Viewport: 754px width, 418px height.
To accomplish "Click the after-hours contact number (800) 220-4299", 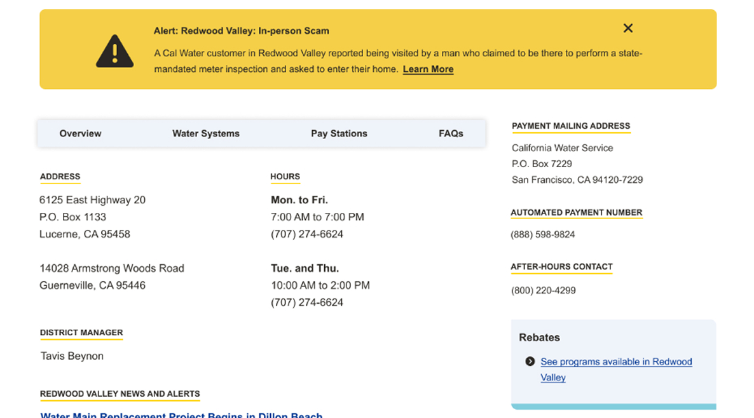I will click(543, 291).
